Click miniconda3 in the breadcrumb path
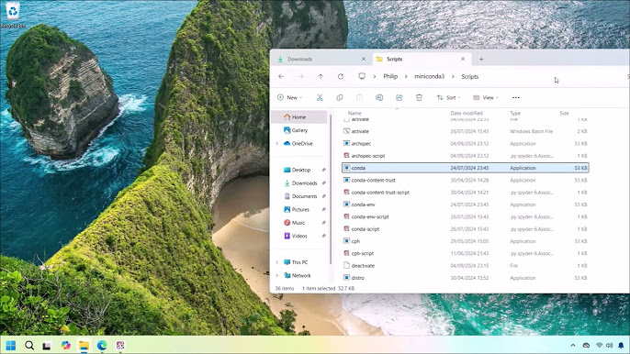The height and width of the screenshot is (354, 630). [x=429, y=76]
